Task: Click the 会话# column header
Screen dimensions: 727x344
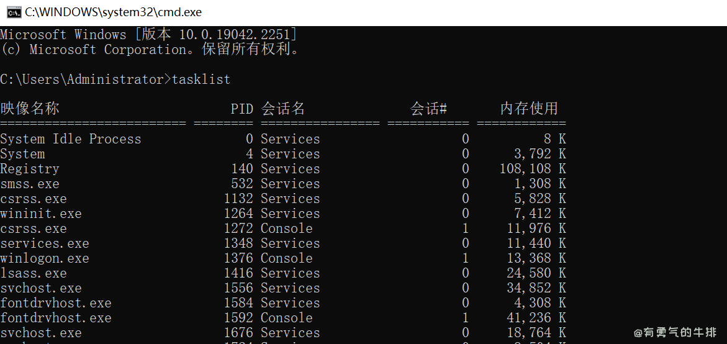Action: point(428,109)
